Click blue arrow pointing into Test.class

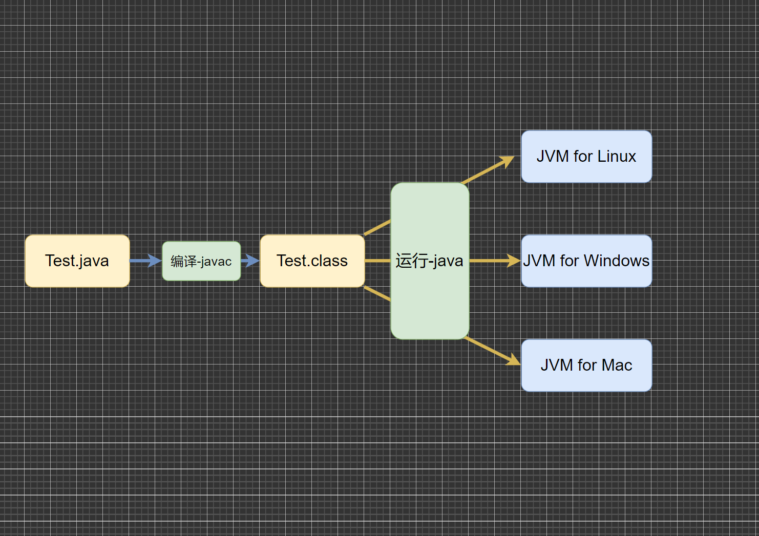251,261
